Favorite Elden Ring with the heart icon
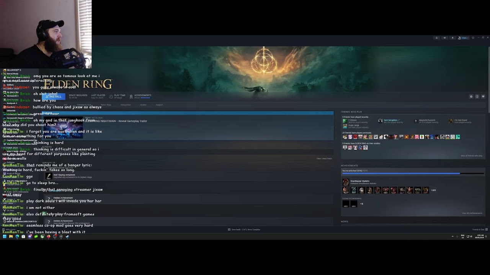The image size is (490, 275). point(483,97)
